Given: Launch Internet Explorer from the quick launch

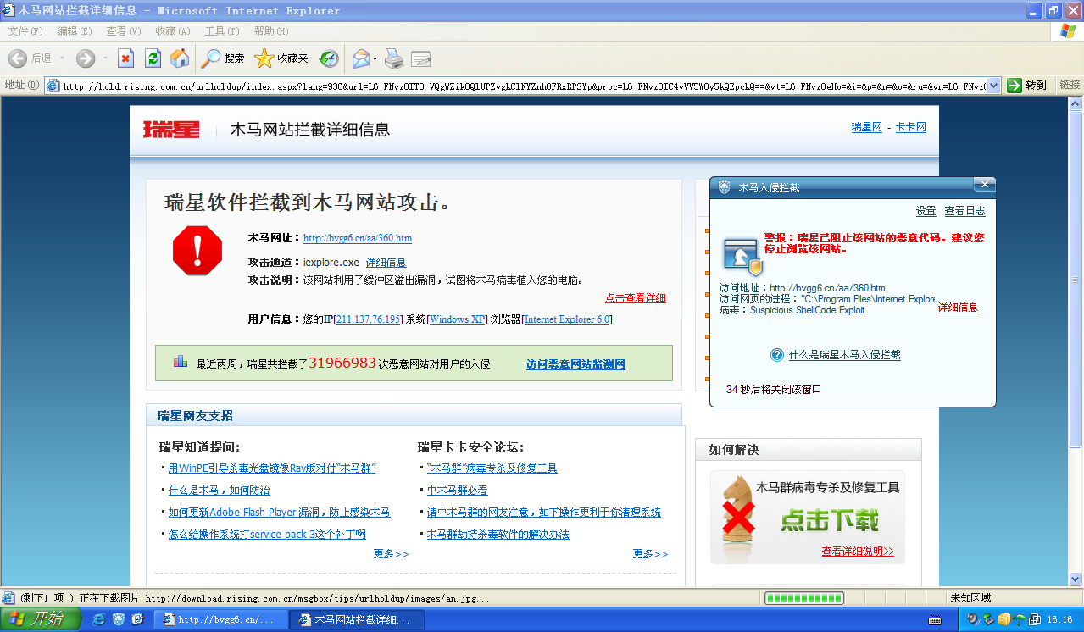Looking at the screenshot, I should [x=99, y=620].
